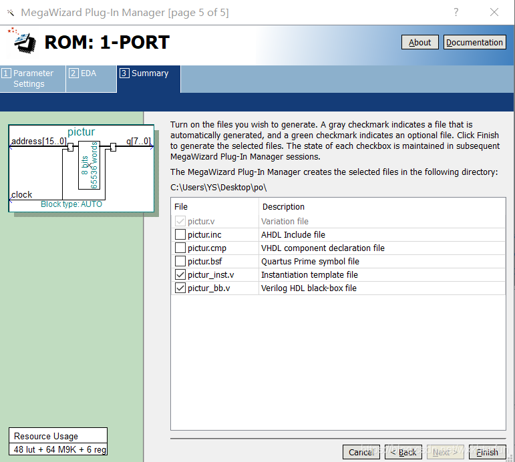
Task: Click 'AHDL Include file' description
Action: point(293,234)
